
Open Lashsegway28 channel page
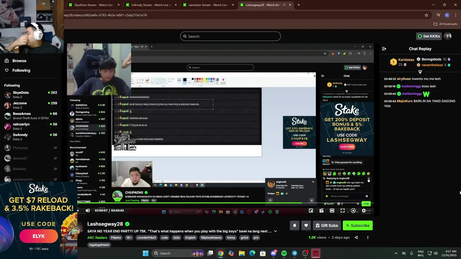tap(105, 224)
